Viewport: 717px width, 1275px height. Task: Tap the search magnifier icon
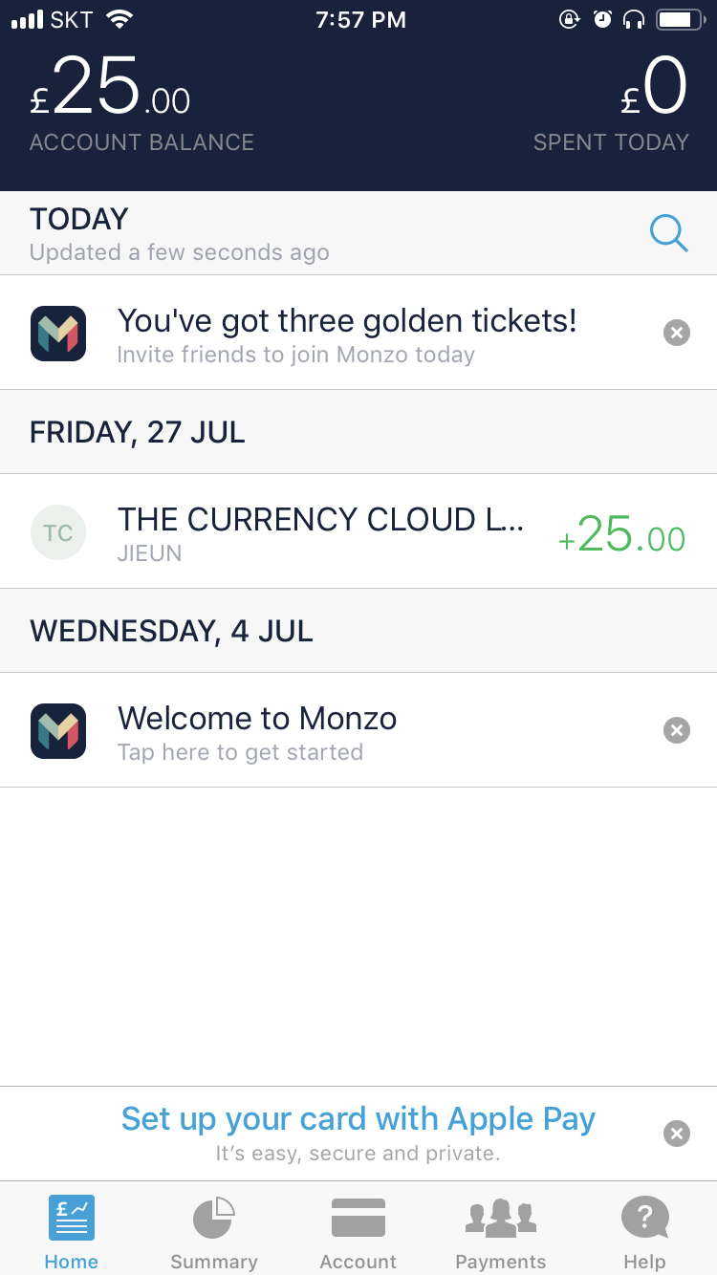tap(668, 233)
